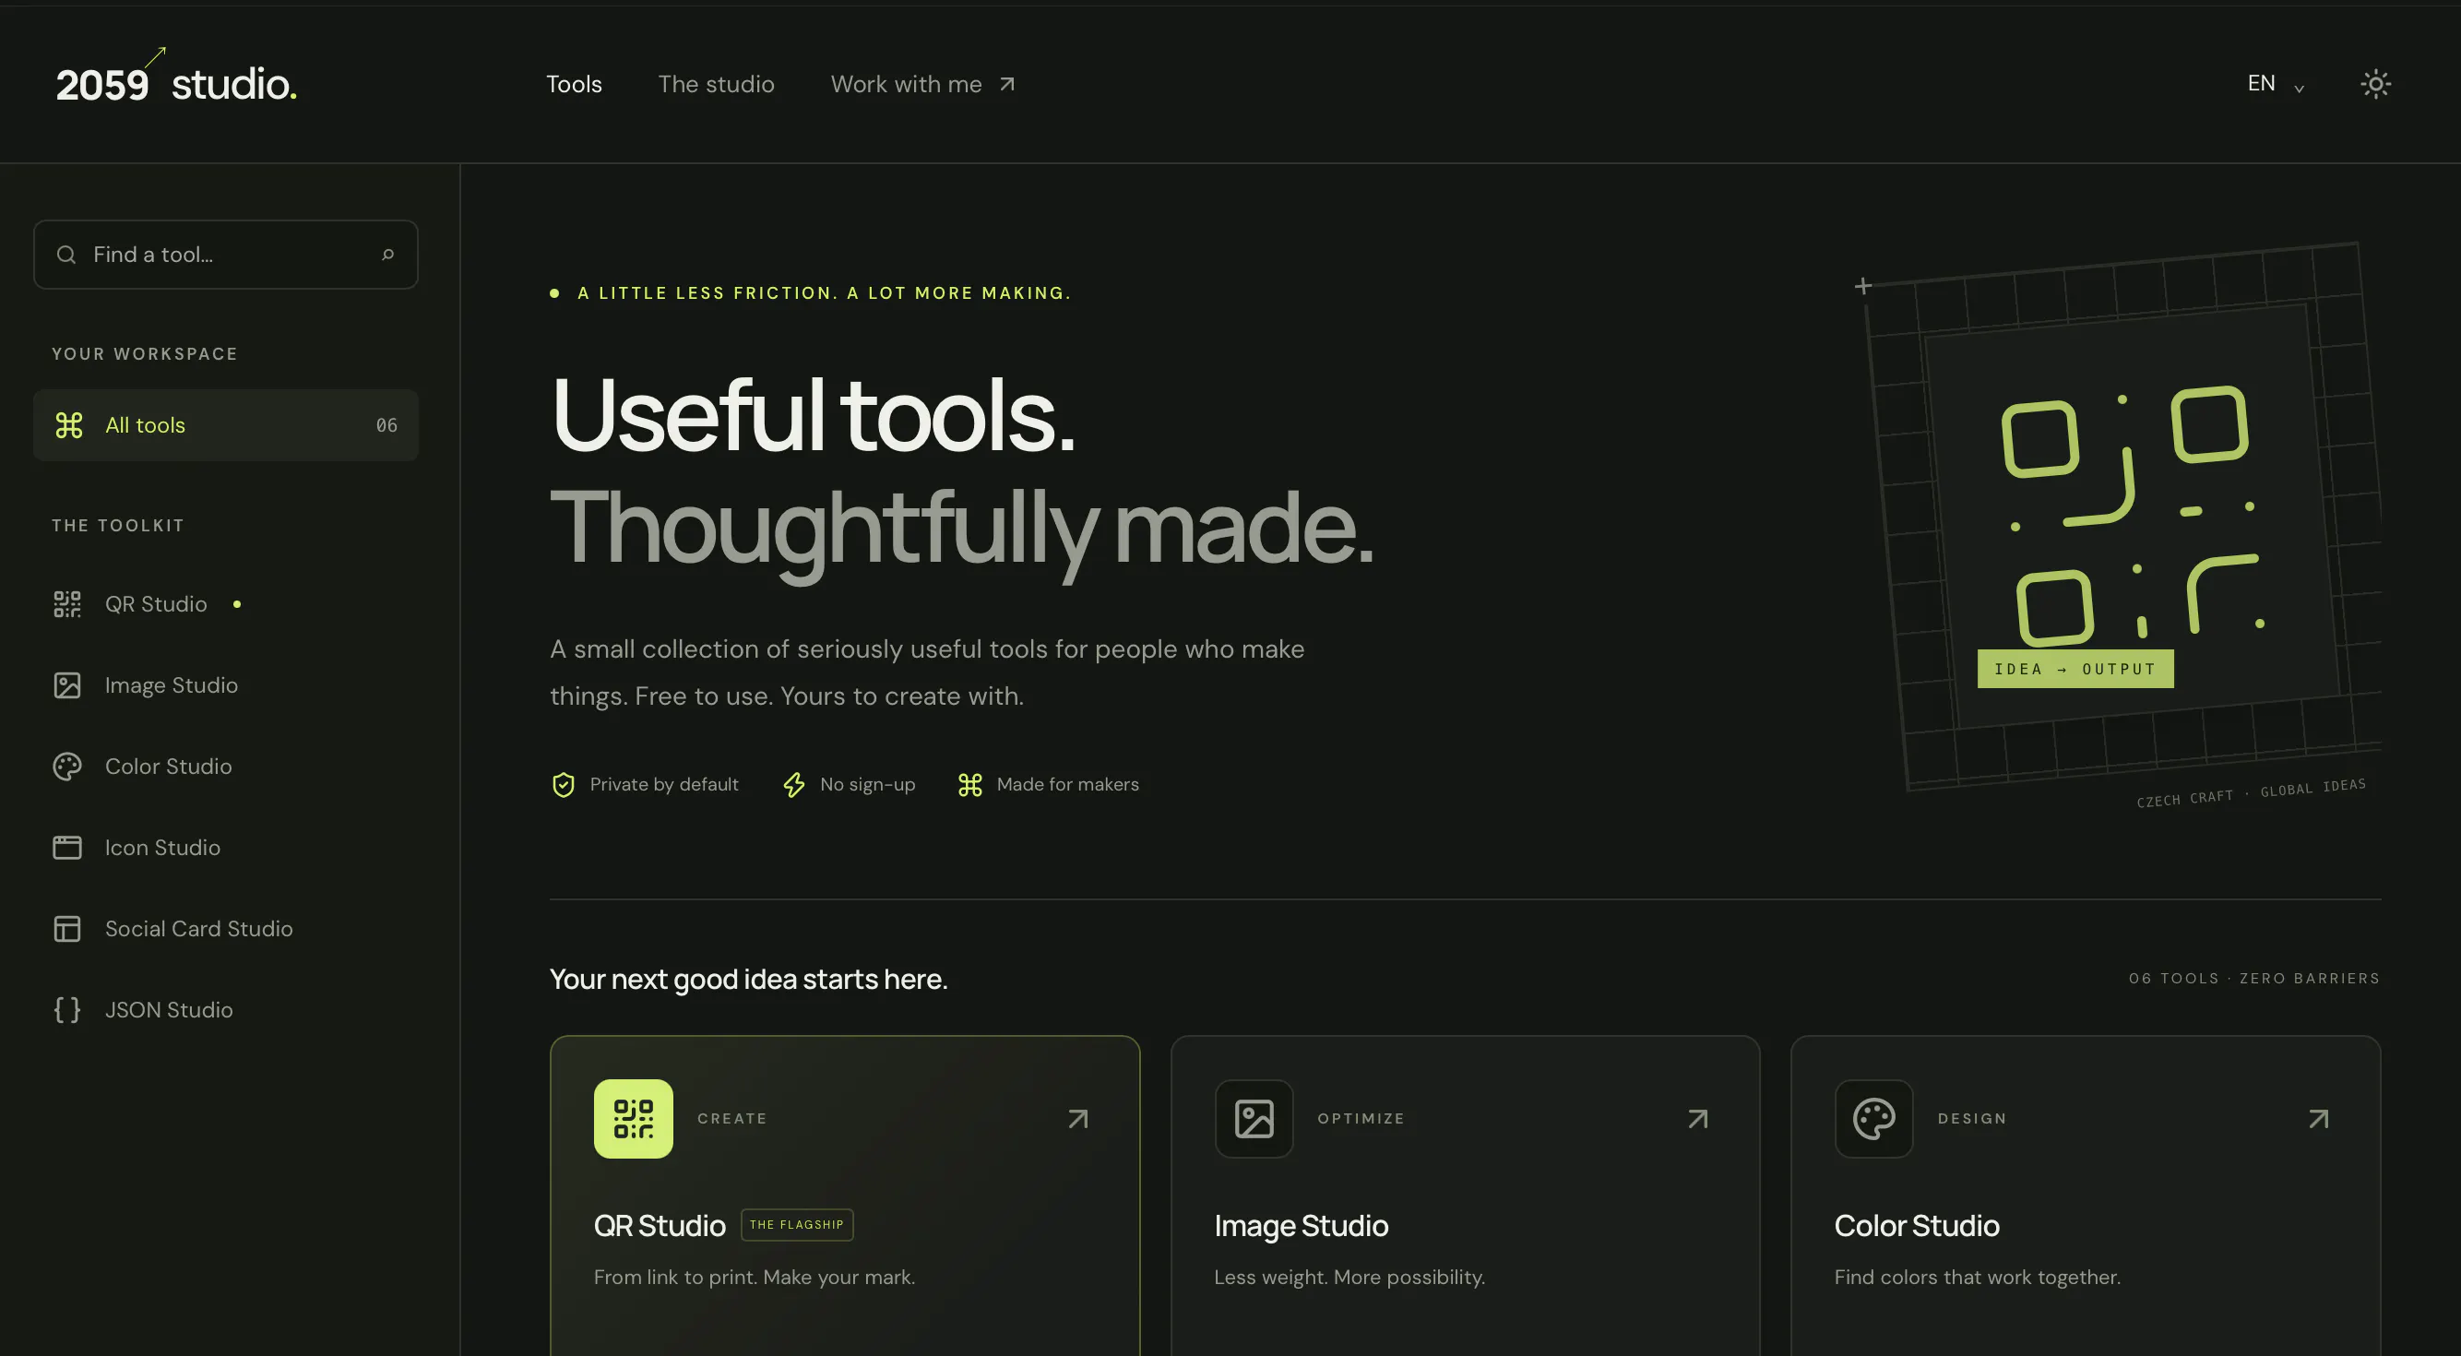Open the QR Studio card arrow
This screenshot has width=2461, height=1356.
click(x=1077, y=1119)
